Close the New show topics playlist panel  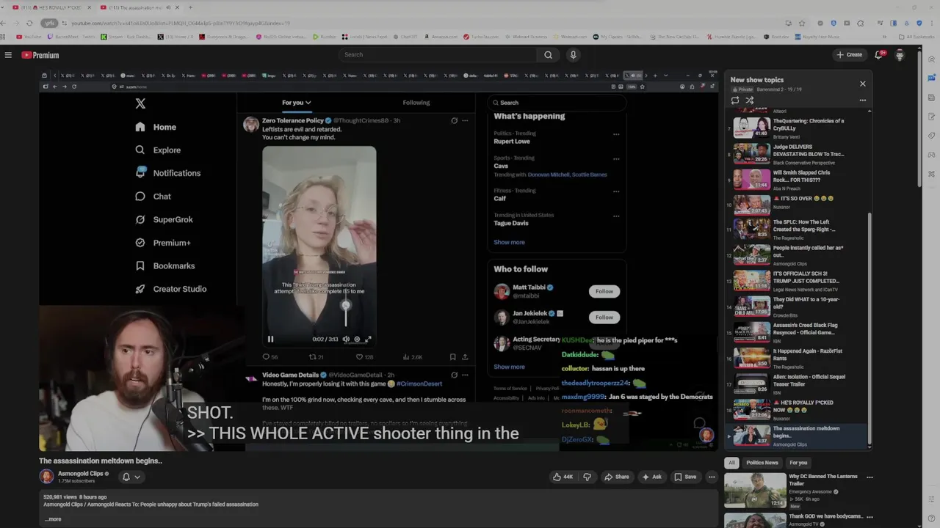coord(863,84)
